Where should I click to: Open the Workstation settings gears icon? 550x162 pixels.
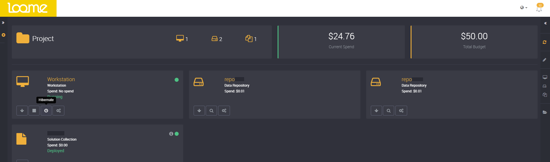58,111
